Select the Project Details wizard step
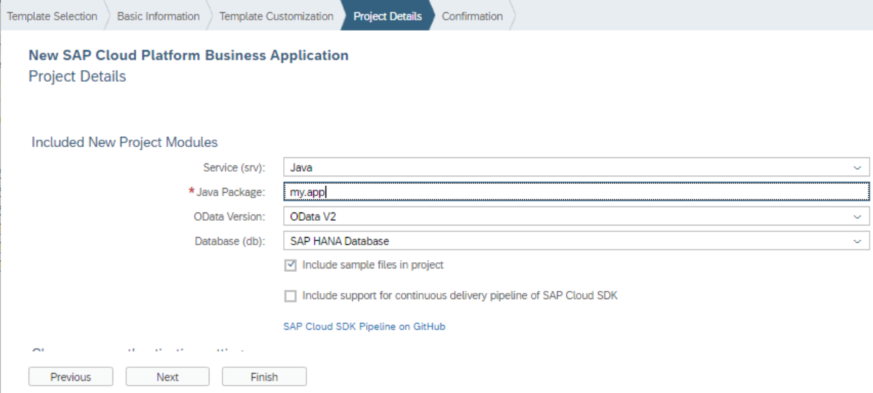This screenshot has height=393, width=873. point(387,16)
